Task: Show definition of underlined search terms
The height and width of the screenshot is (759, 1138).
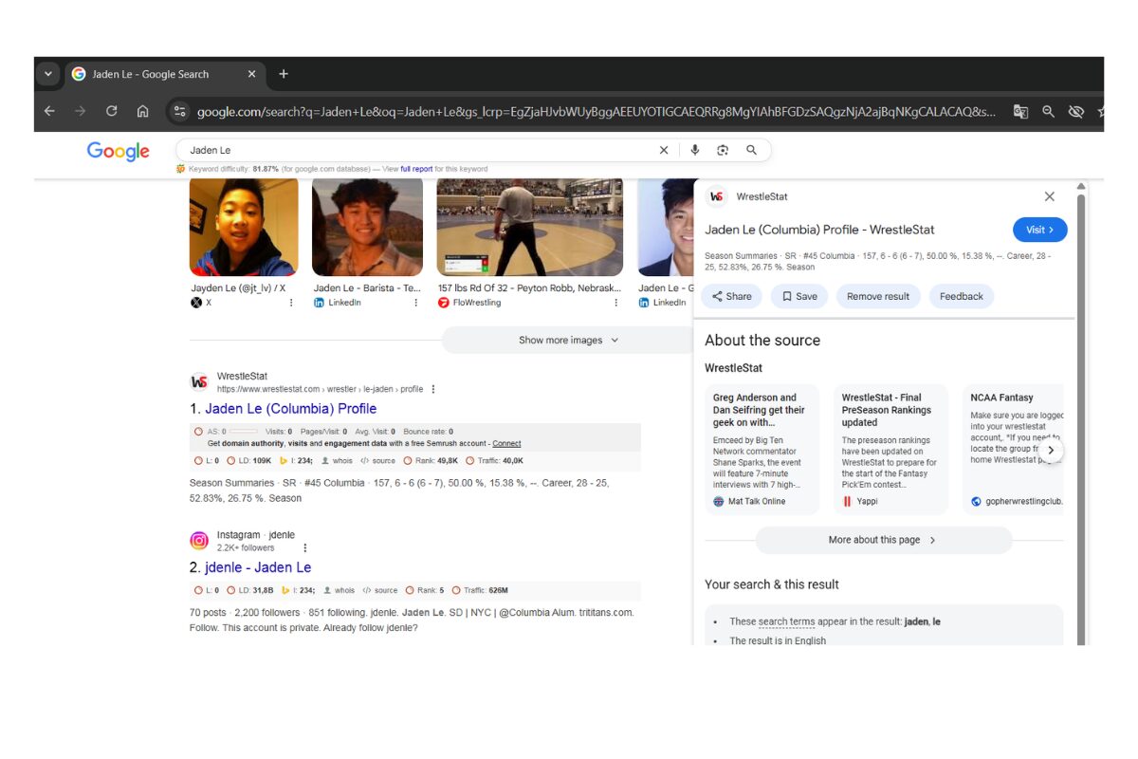Action: 786,621
